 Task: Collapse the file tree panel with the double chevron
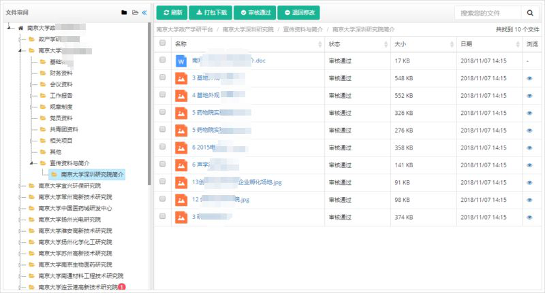point(144,12)
